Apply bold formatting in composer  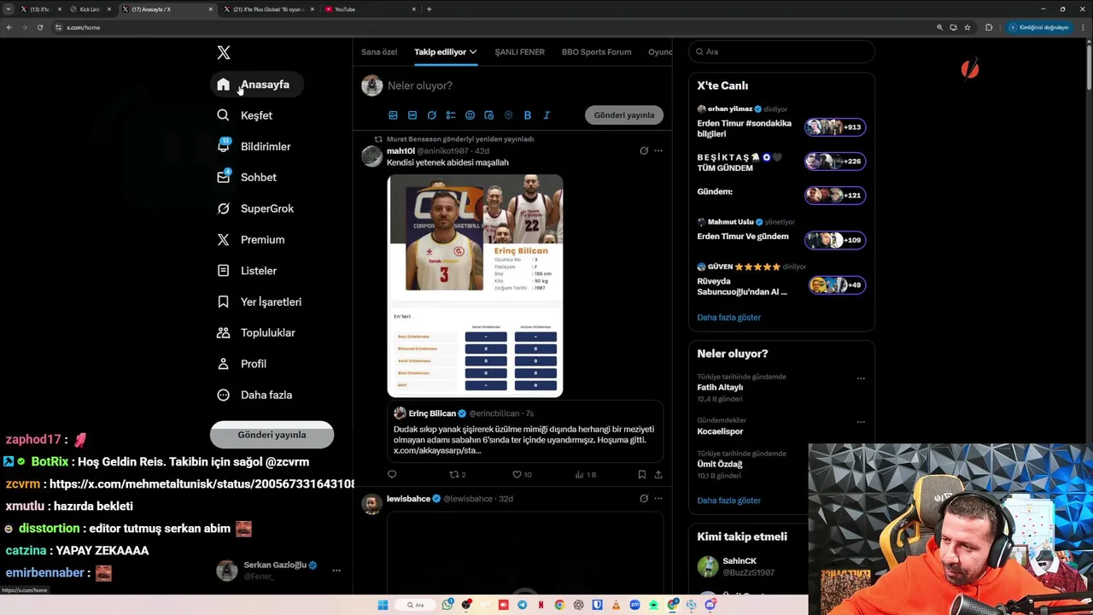(528, 115)
